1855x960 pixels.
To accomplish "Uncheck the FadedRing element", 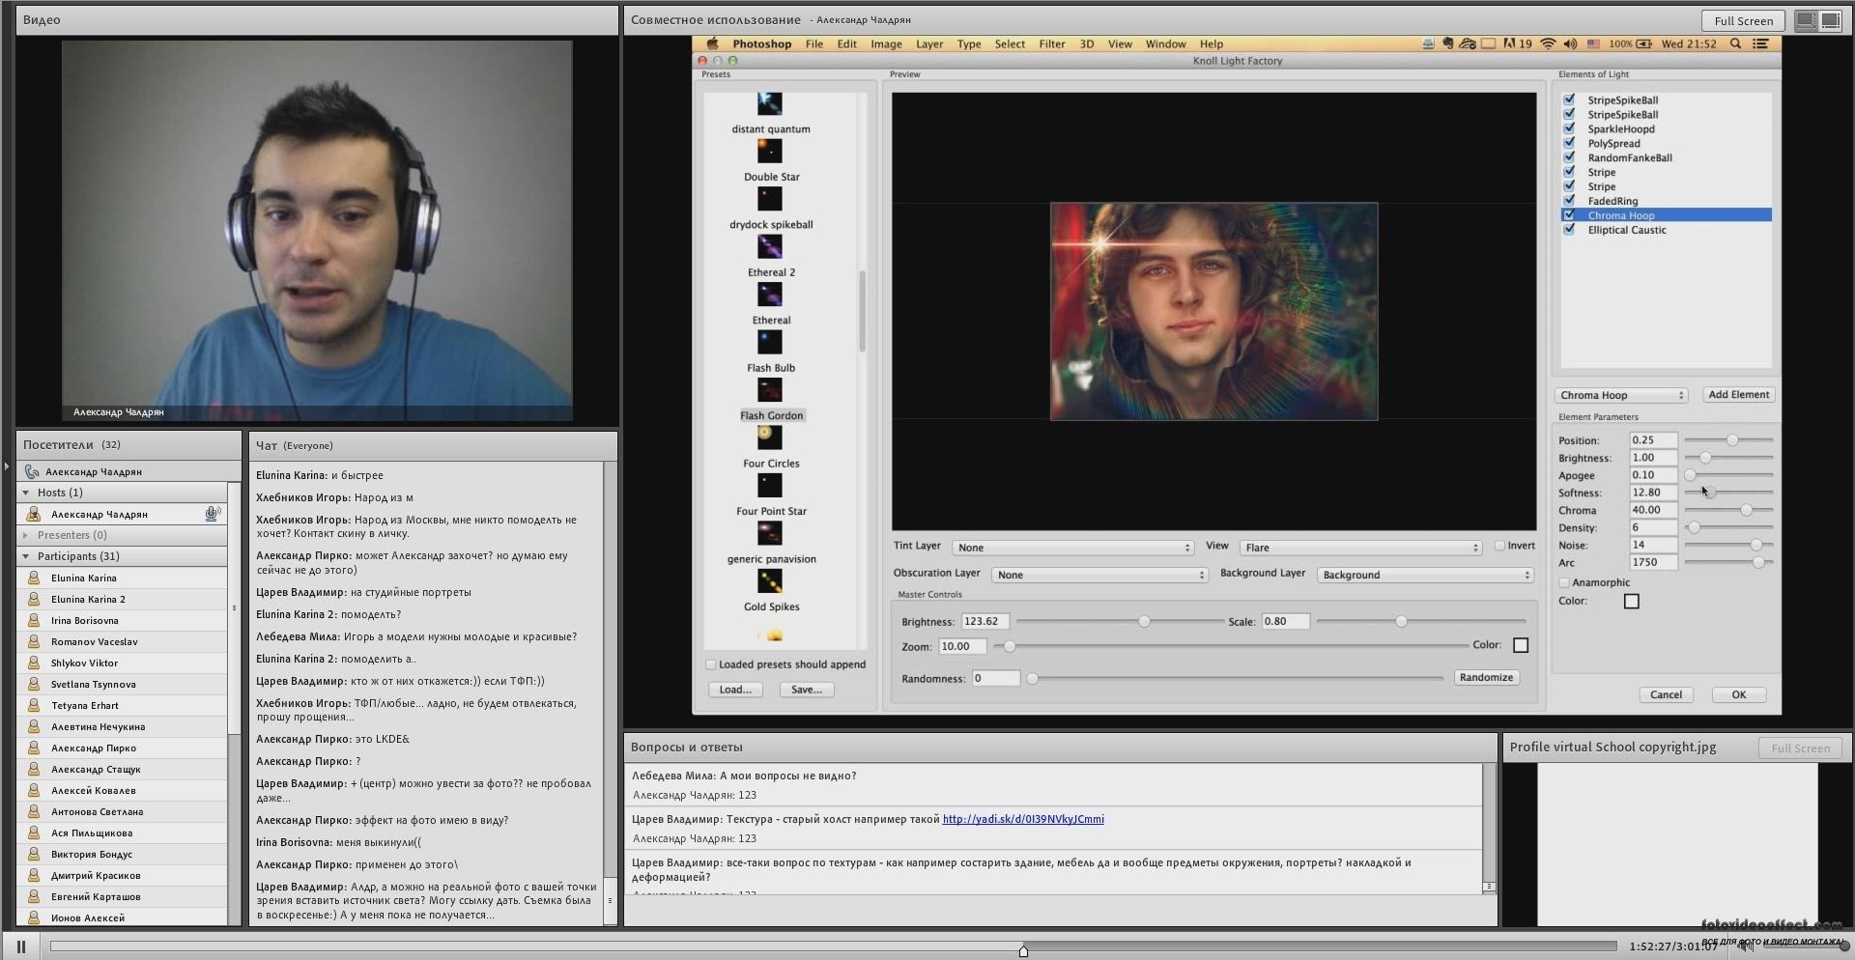I will coord(1569,201).
